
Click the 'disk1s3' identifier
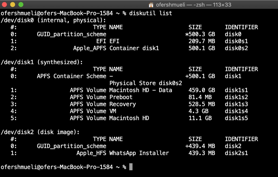(236, 104)
